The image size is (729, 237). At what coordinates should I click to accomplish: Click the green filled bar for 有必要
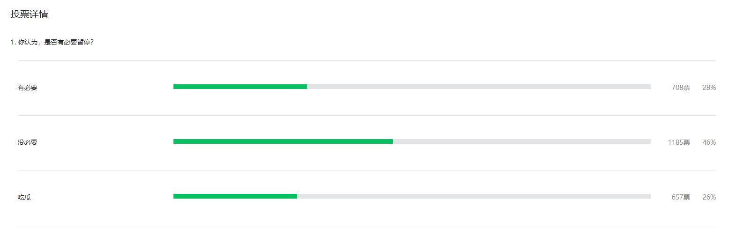(240, 87)
